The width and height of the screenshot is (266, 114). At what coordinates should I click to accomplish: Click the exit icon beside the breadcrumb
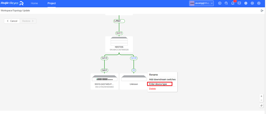point(262,11)
